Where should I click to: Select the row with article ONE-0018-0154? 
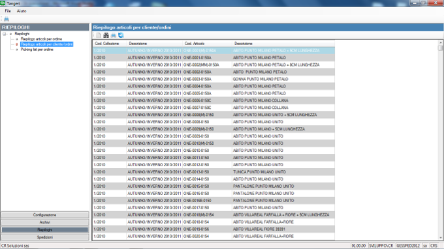pyautogui.click(x=214, y=222)
